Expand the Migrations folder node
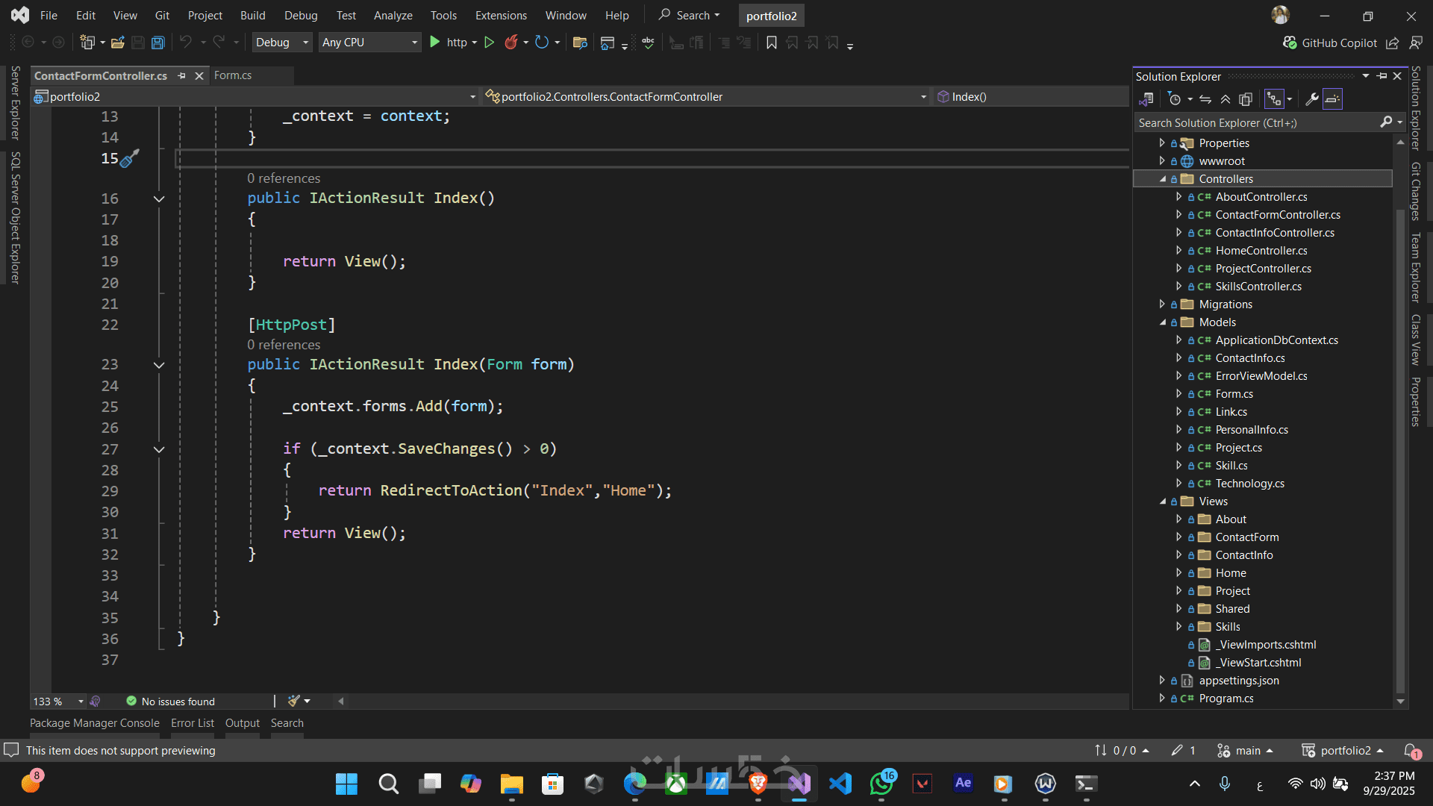Screen dimensions: 1433x806 tap(1162, 304)
